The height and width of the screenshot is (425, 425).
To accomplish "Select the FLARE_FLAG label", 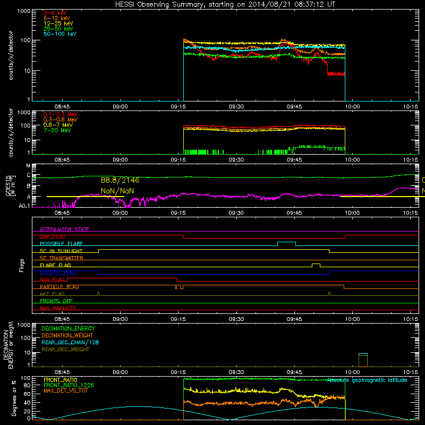I will point(55,265).
